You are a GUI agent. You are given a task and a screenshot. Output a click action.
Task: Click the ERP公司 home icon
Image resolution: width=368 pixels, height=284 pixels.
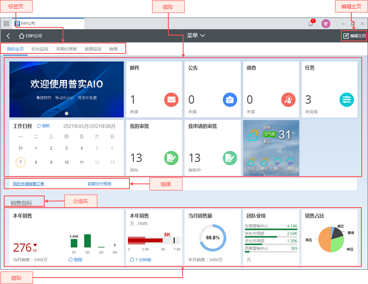(22, 36)
